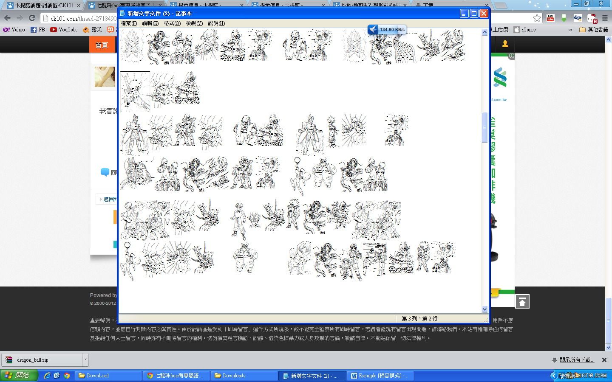The width and height of the screenshot is (612, 382).
Task: Expand the bookmarks overflow chevron
Action: (572, 30)
